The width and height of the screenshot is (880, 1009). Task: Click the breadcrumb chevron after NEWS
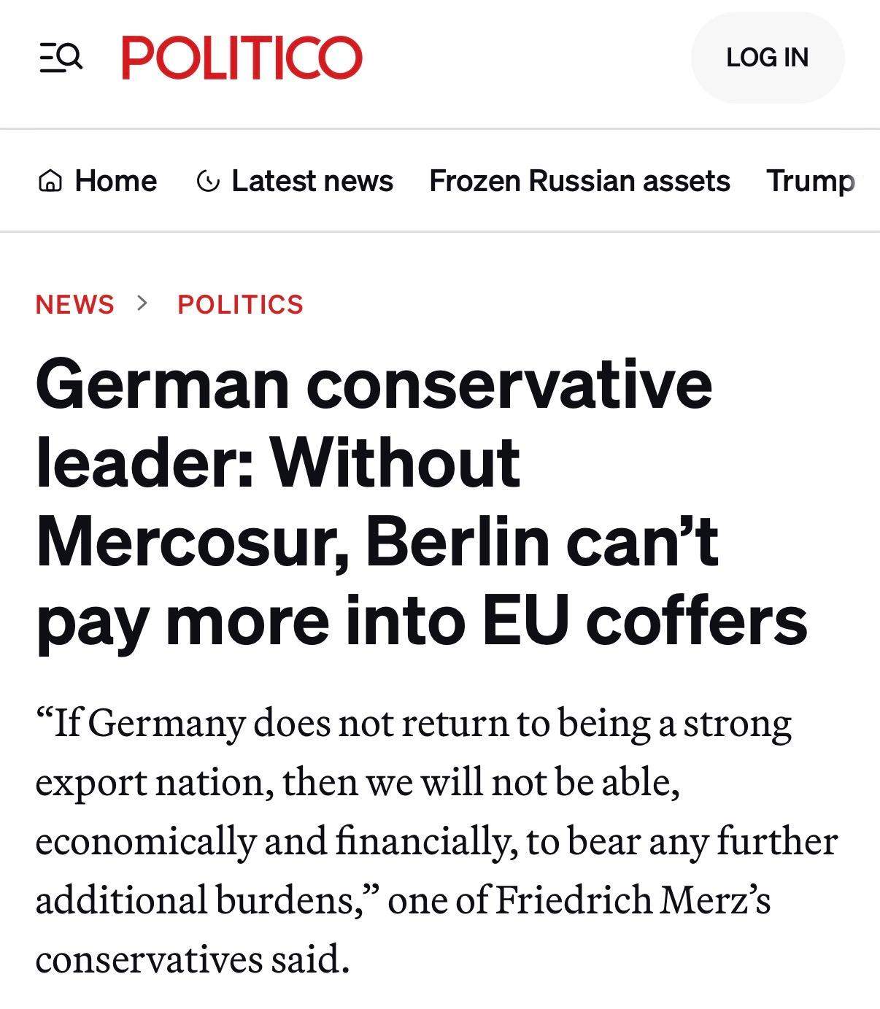tap(142, 303)
